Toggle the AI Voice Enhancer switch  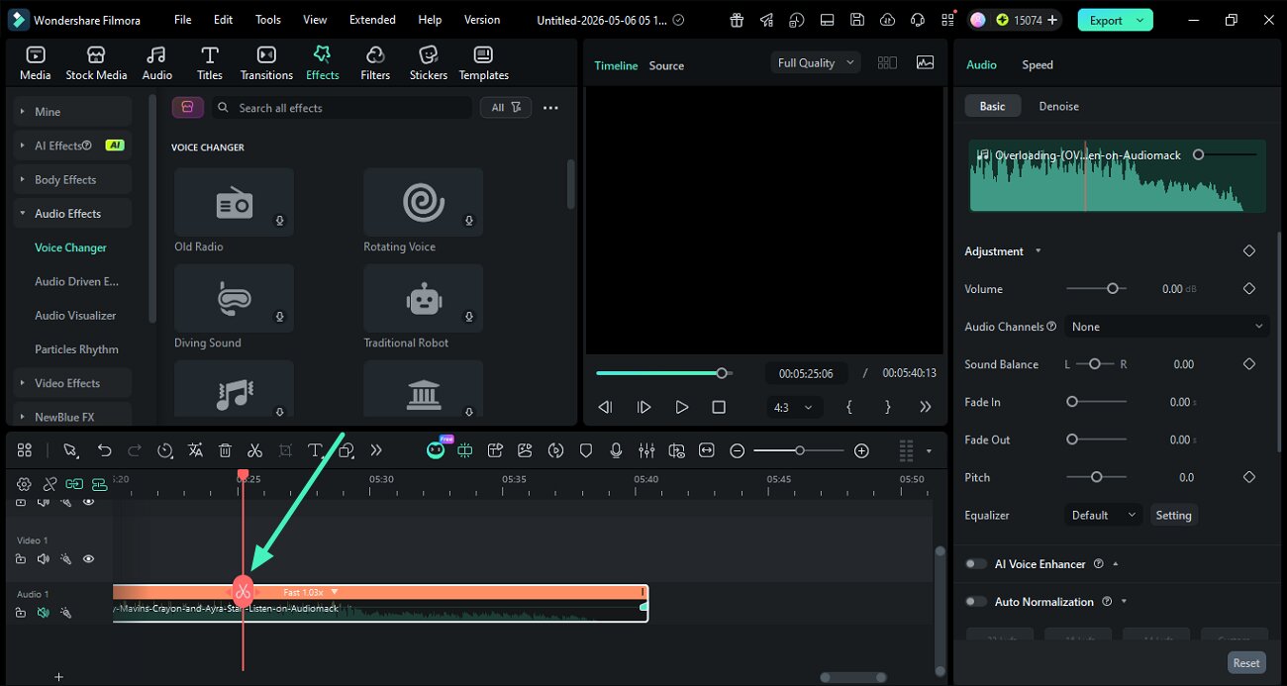coord(976,564)
